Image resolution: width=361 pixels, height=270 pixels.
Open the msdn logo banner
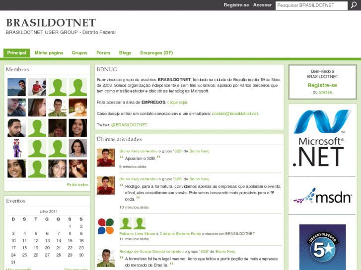click(322, 196)
